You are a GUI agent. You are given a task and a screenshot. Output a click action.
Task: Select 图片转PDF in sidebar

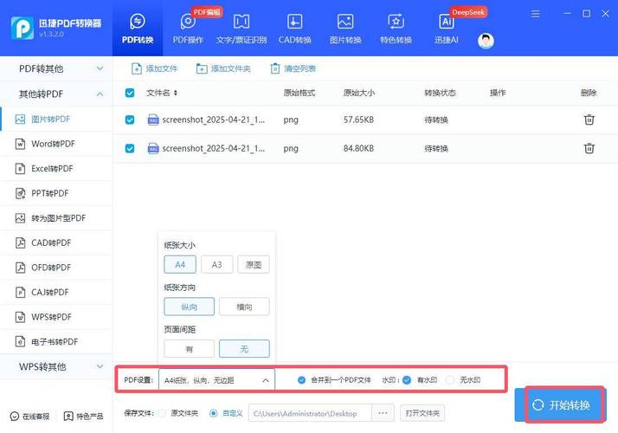56,120
